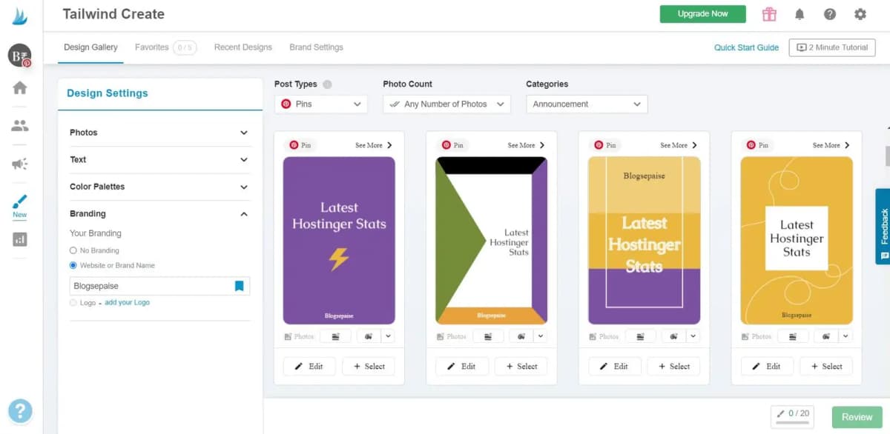Click color palette button under yellow-purple striped card
The image size is (890, 434).
point(673,336)
